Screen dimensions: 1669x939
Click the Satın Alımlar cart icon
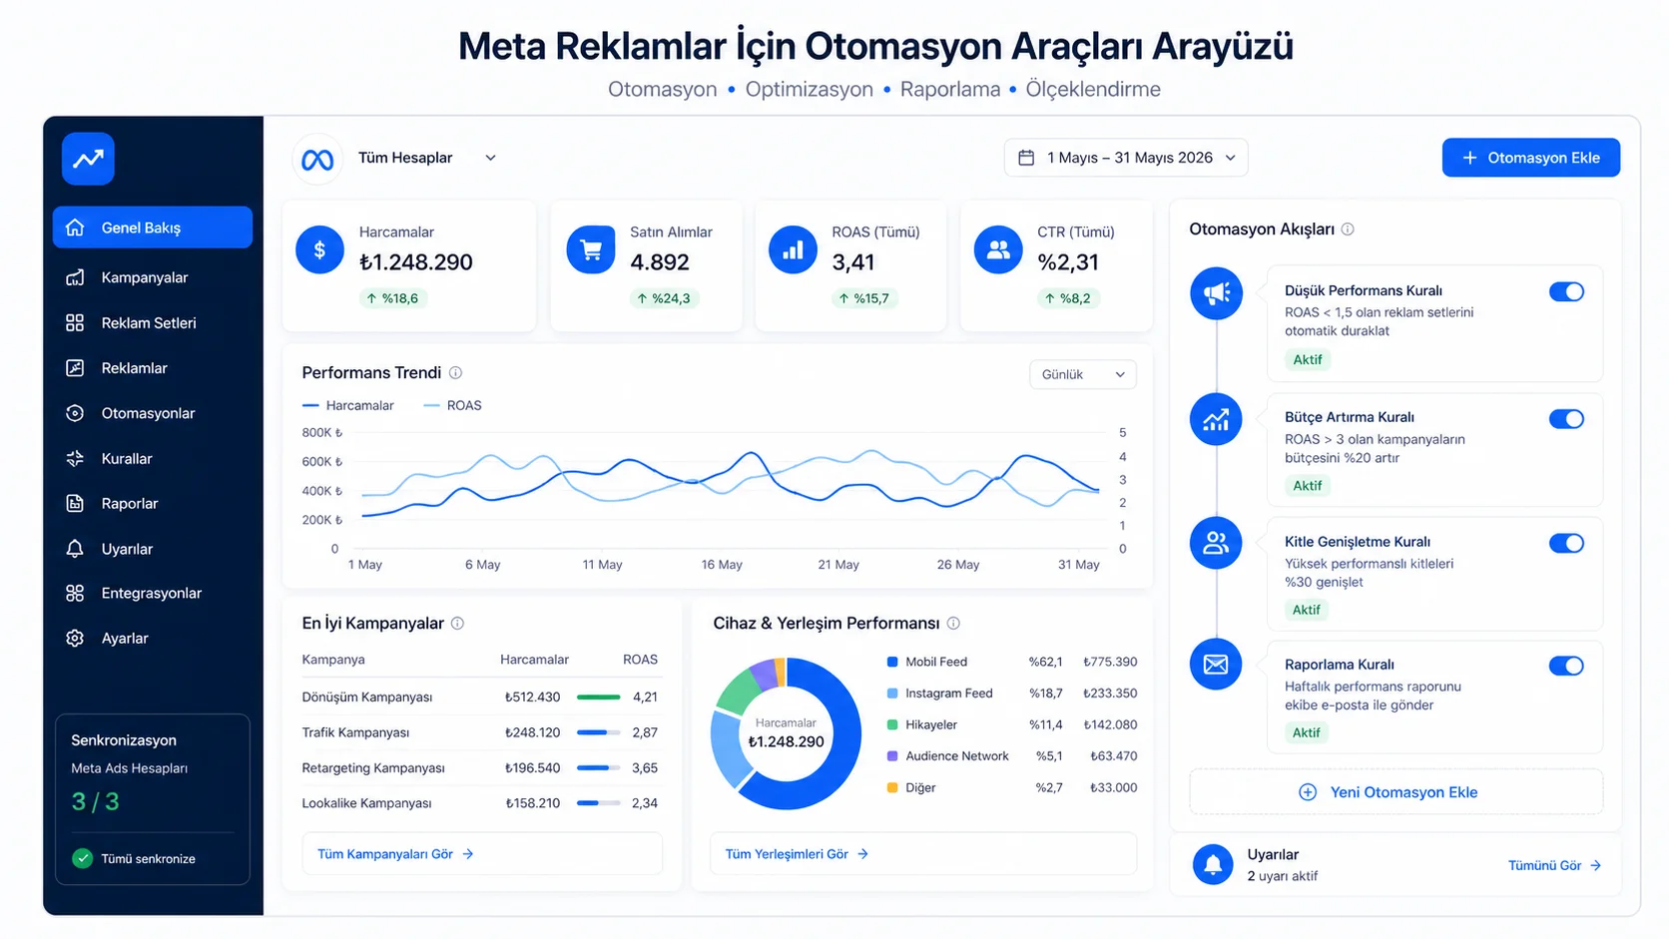click(591, 250)
